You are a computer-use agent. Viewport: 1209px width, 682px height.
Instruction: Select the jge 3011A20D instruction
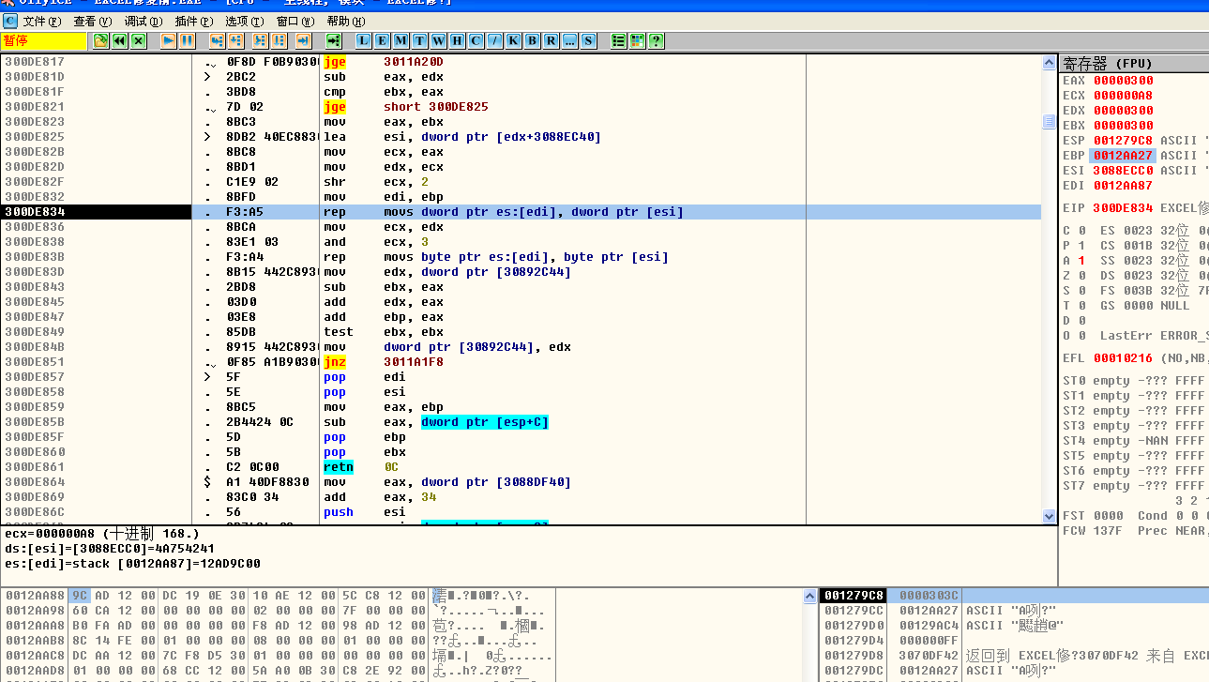point(384,62)
